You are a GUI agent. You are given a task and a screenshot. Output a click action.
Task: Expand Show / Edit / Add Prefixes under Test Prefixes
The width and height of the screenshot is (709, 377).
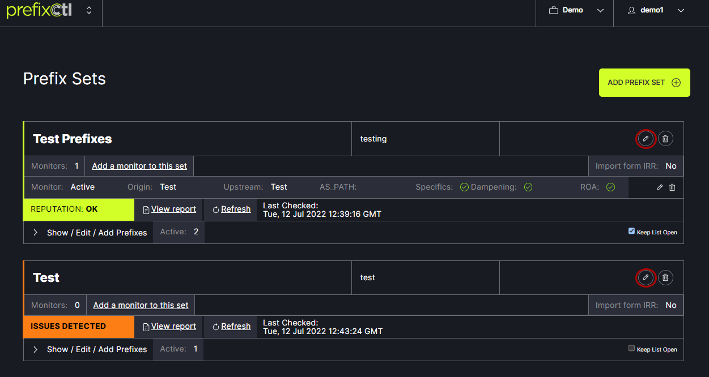(91, 233)
